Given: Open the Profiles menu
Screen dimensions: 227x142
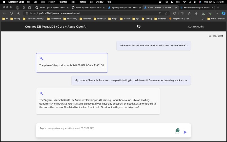Looking at the screenshot, I should 82,2.
